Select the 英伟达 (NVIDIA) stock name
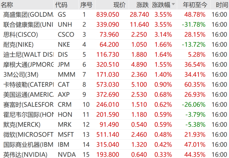 pyautogui.click(x=24, y=154)
